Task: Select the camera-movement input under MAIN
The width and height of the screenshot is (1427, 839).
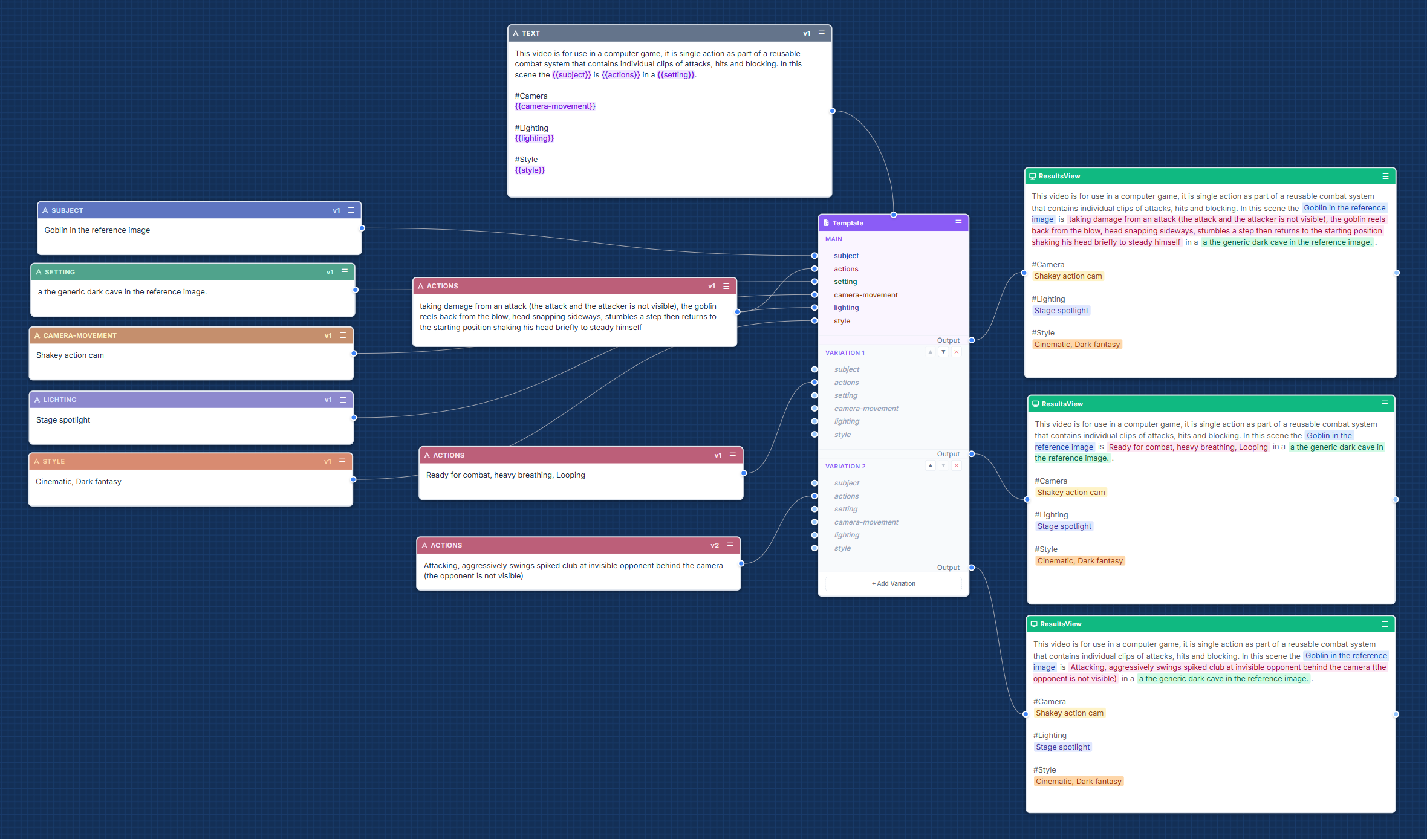Action: [x=865, y=295]
